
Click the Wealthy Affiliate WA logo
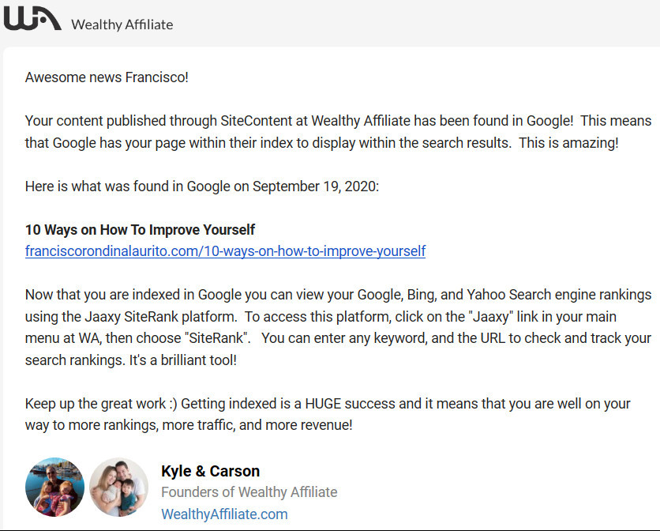(x=32, y=19)
